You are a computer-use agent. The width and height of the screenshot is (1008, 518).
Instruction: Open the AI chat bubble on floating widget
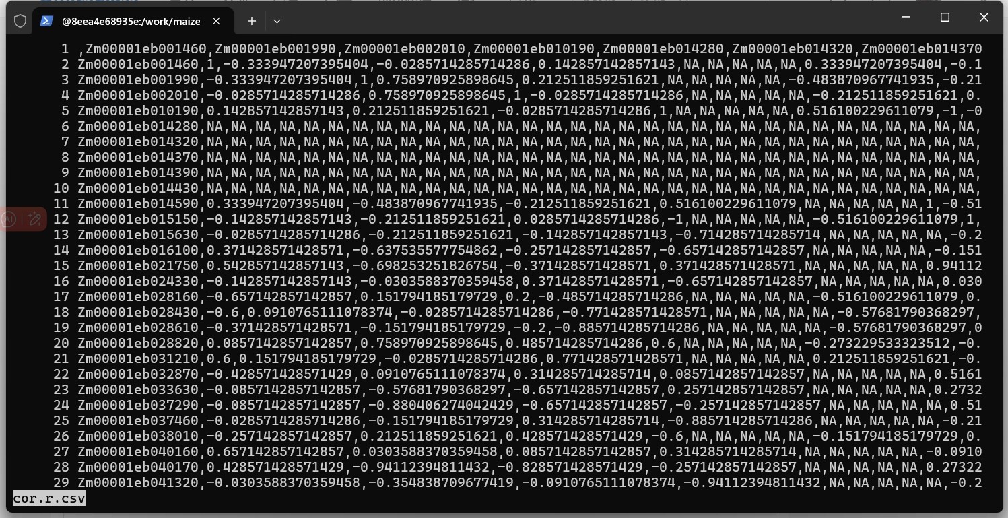[x=9, y=218]
